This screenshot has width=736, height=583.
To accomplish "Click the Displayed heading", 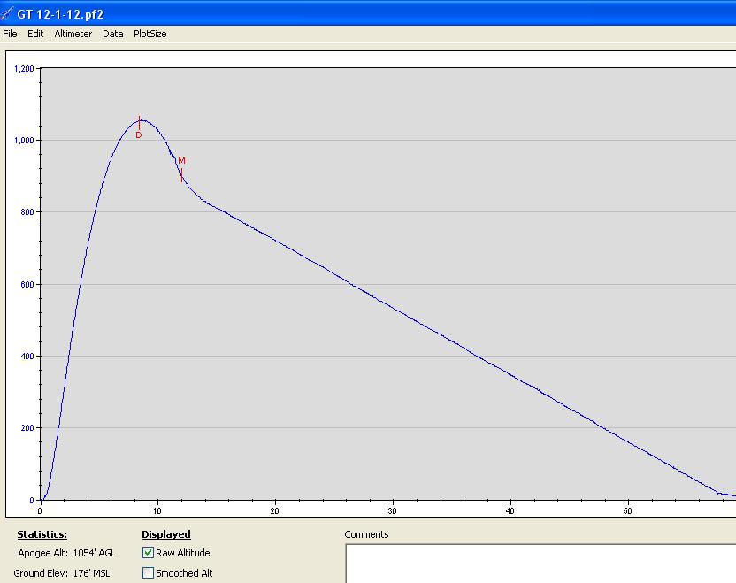I will pos(165,534).
